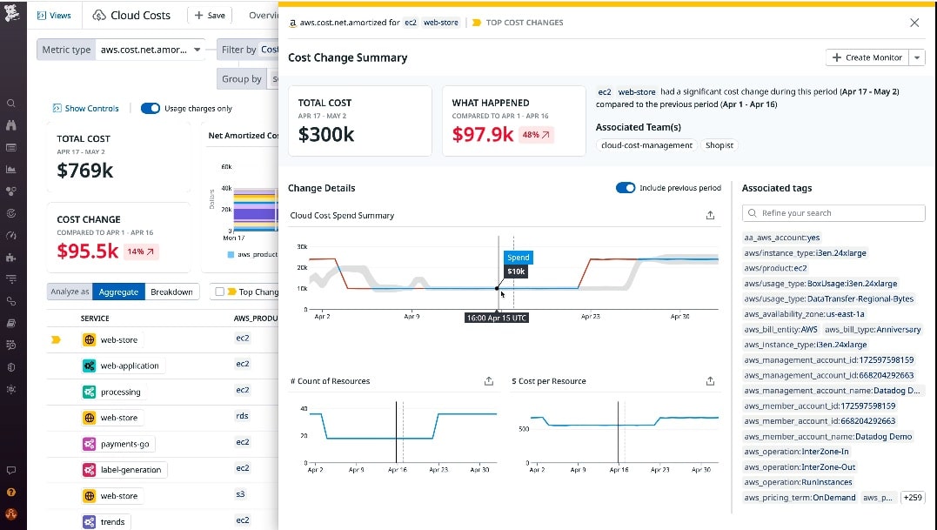Expand the +259 more tags

pos(912,497)
